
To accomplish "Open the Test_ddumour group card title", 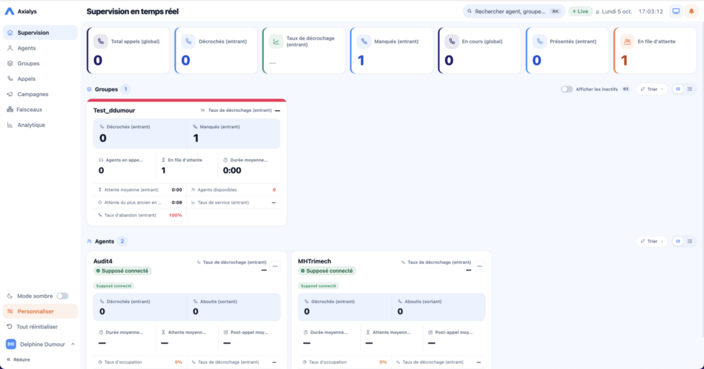I will 114,110.
